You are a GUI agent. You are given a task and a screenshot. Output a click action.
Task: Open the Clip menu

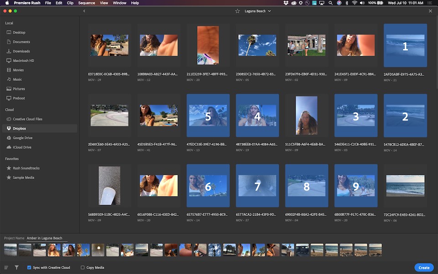[70, 3]
